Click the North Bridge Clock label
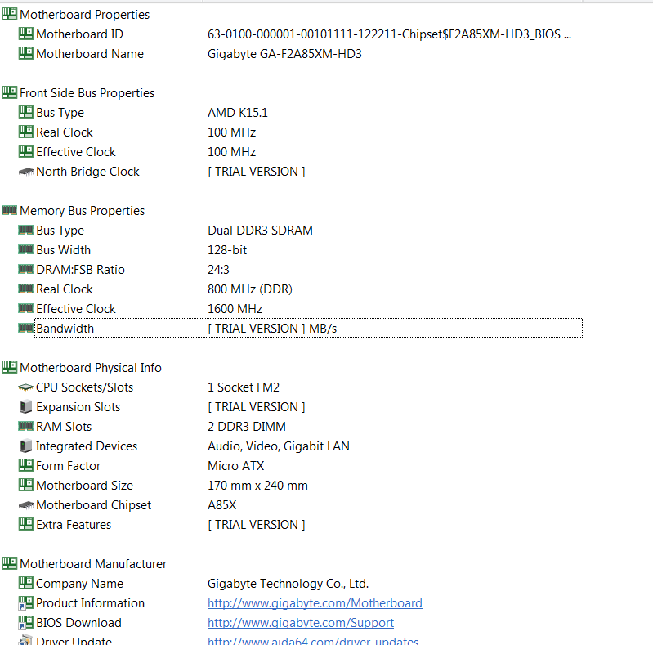 click(x=88, y=171)
